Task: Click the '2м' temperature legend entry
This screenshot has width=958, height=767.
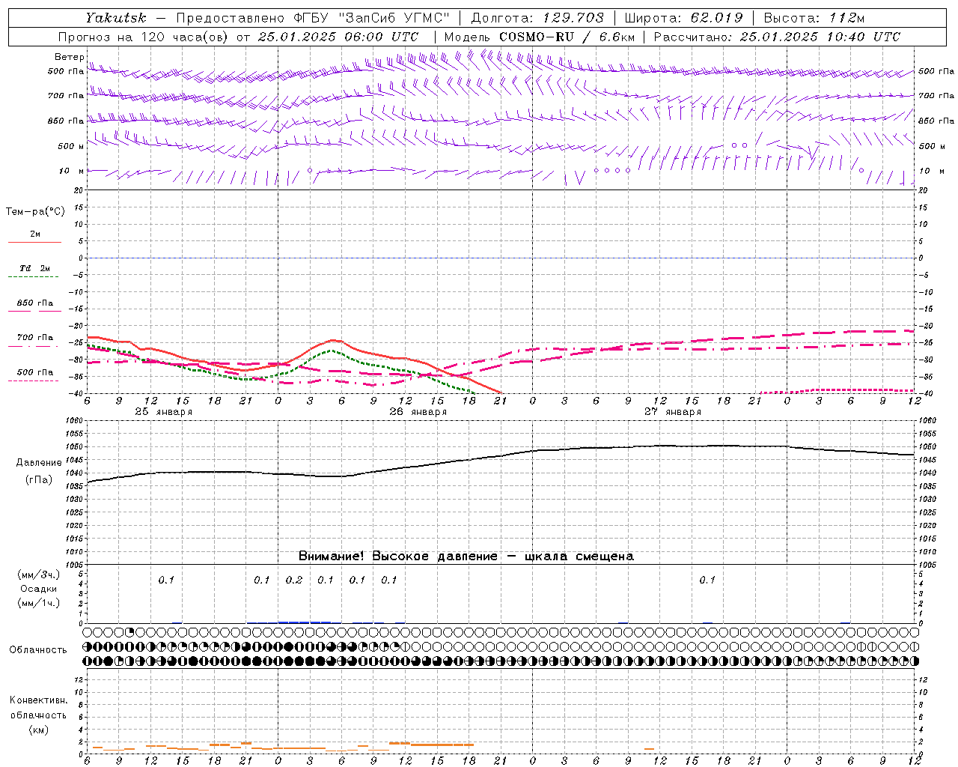Action: coord(35,234)
